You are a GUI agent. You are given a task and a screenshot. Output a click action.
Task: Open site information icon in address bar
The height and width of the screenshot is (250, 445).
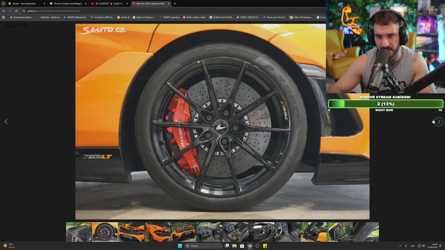[24, 11]
